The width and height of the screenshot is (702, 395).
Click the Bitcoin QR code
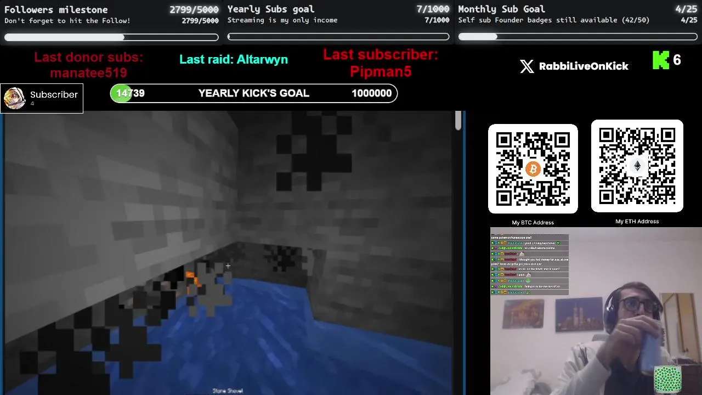tap(533, 168)
